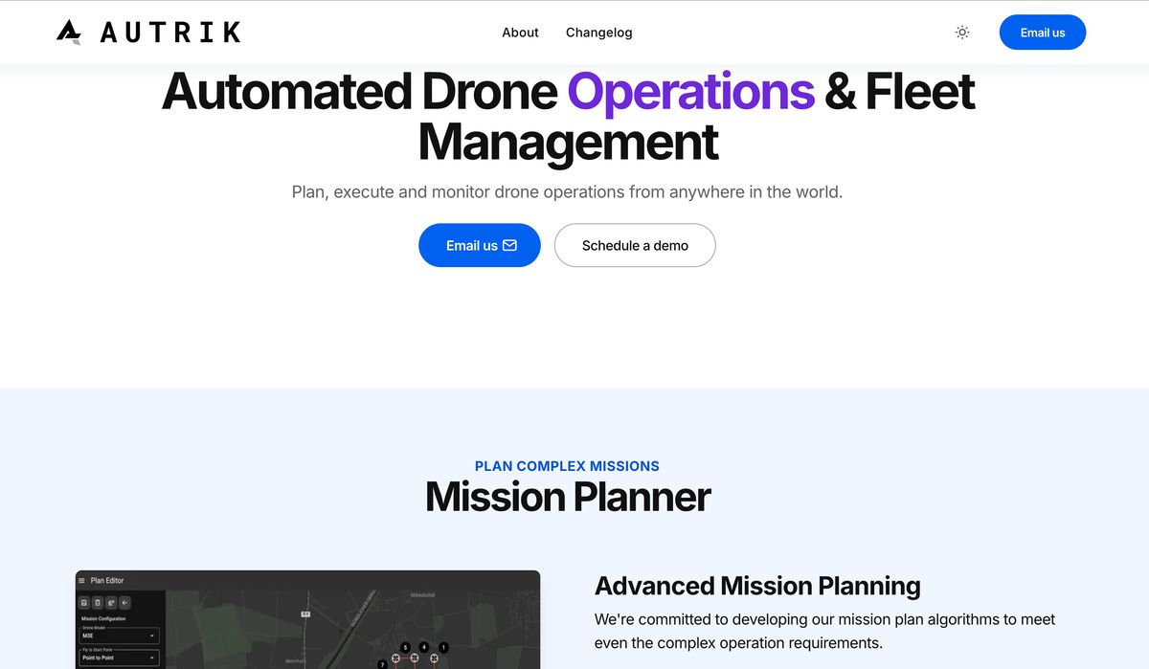Click "Mission Configuration" label in Plan Editor
Viewport: 1149px width, 669px height.
point(103,619)
